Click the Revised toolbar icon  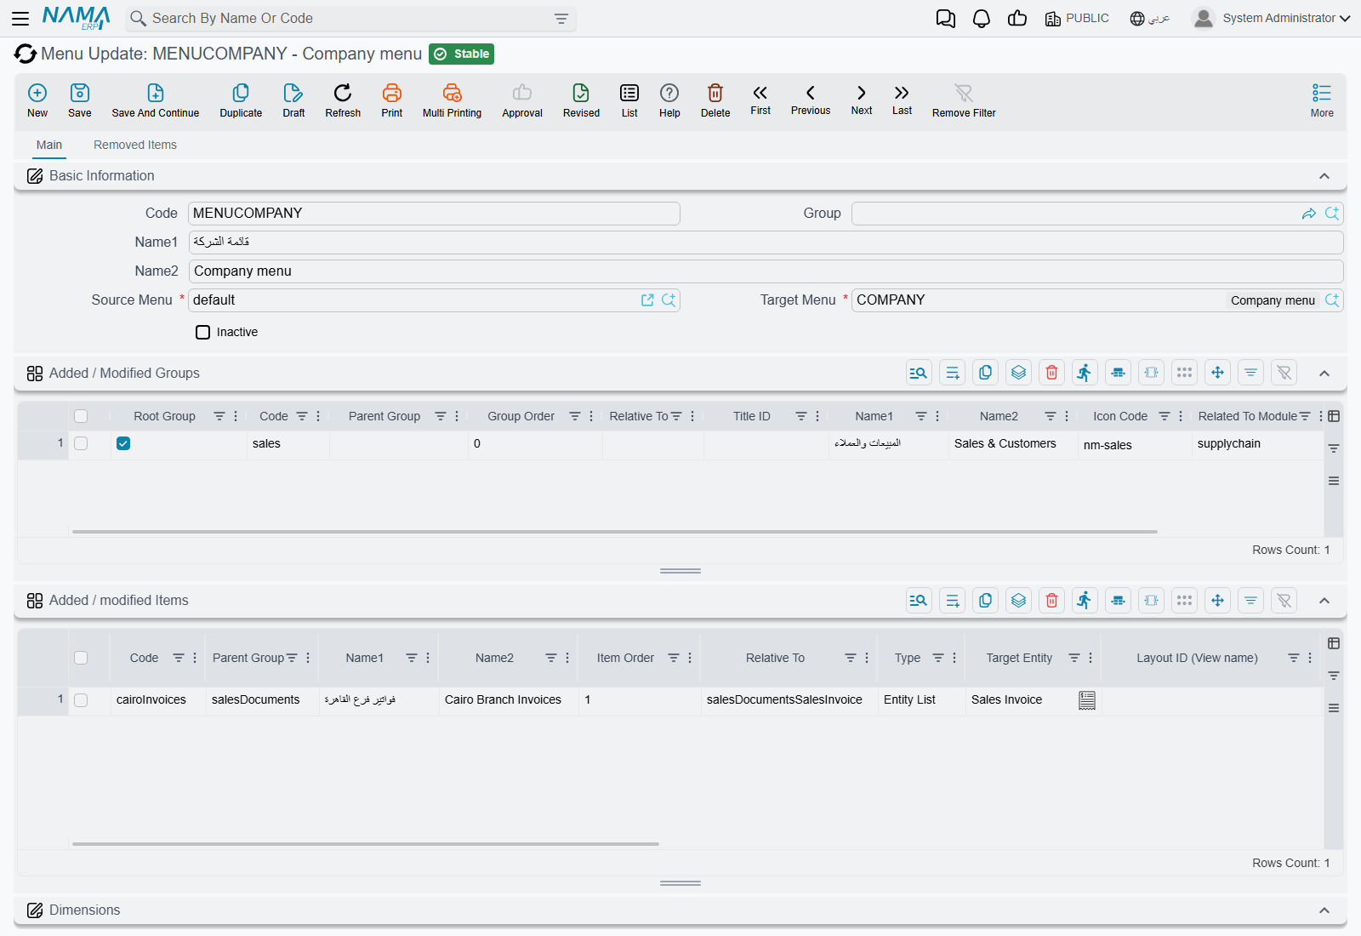(581, 93)
